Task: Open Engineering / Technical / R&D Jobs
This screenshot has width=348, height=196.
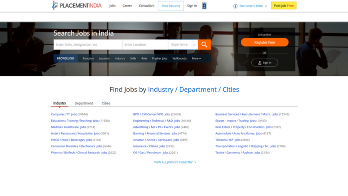Action: [x=156, y=121]
